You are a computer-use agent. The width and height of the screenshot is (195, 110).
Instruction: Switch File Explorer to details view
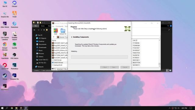tap(167, 71)
